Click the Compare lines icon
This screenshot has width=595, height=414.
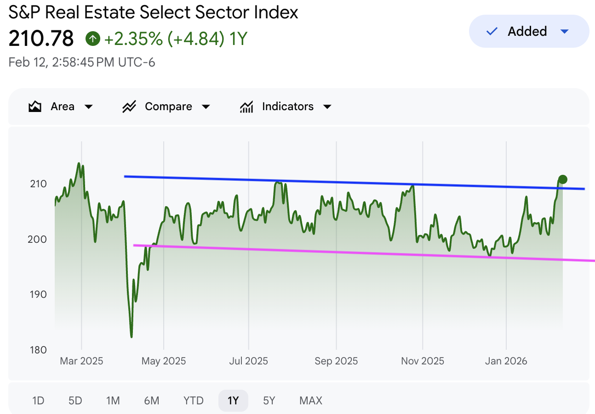click(129, 107)
